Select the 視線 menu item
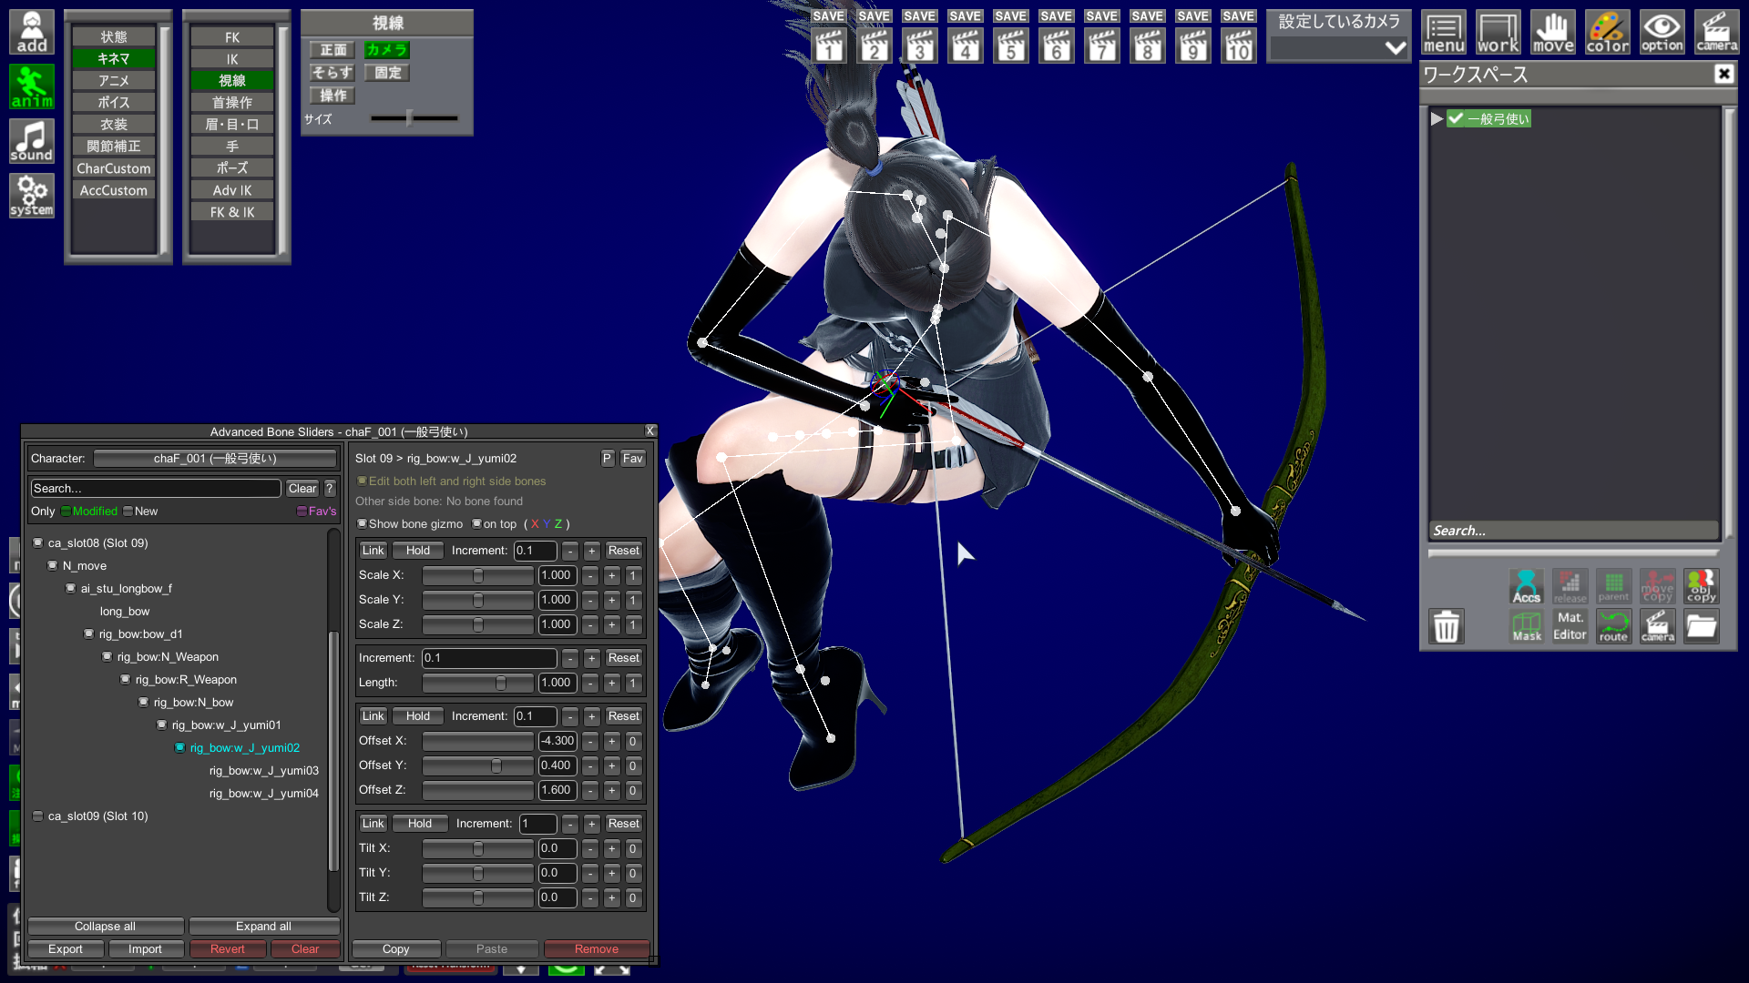Screen dimensions: 1749x983 coord(232,80)
